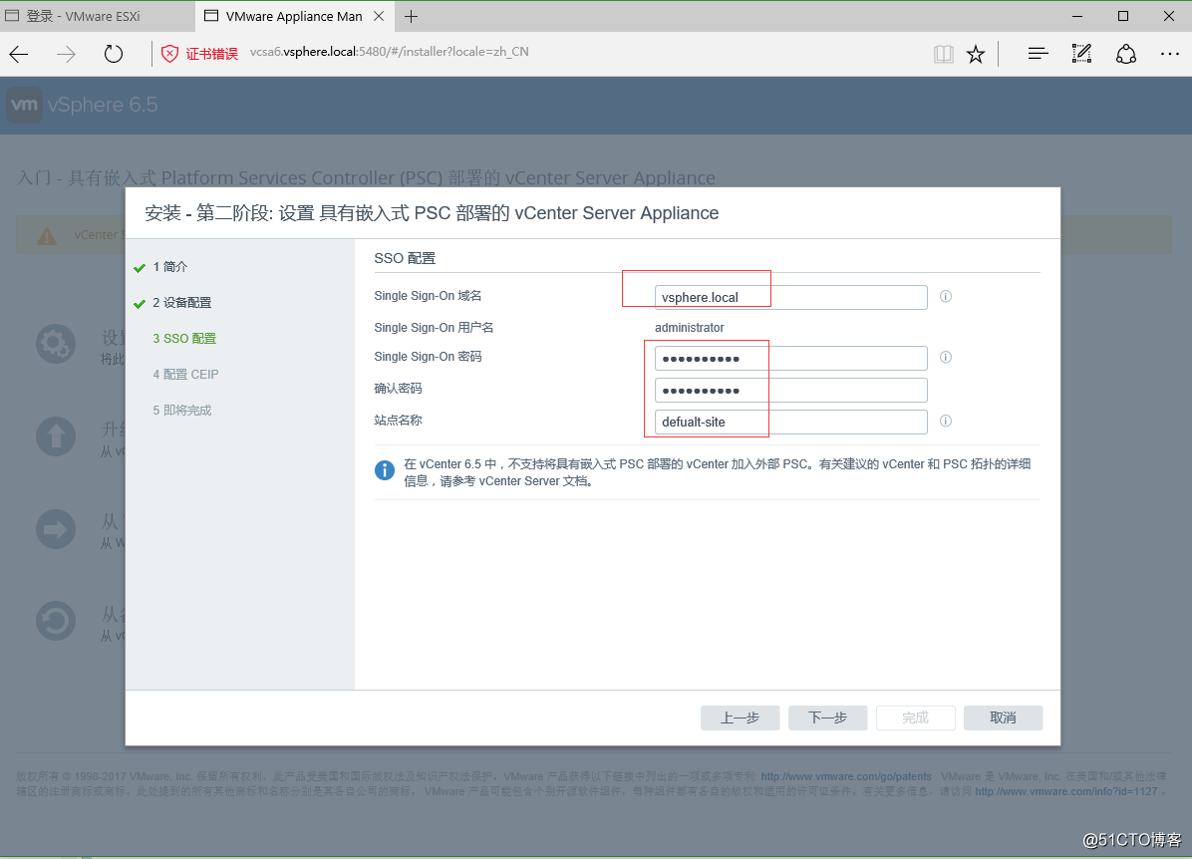
Task: Click the certificate error shield icon
Action: pyautogui.click(x=170, y=53)
